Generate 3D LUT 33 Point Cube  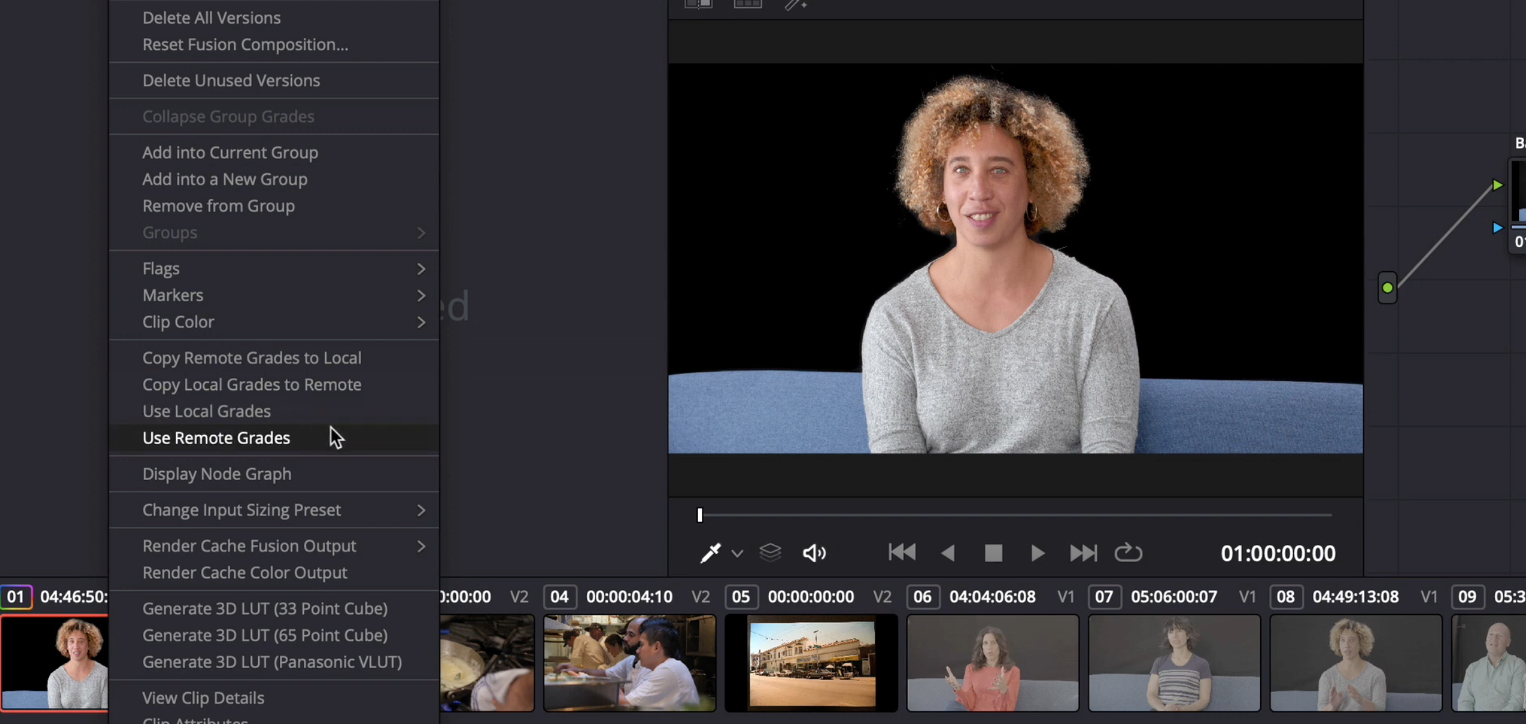[274, 608]
